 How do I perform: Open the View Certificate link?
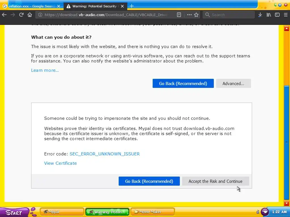pos(60,163)
